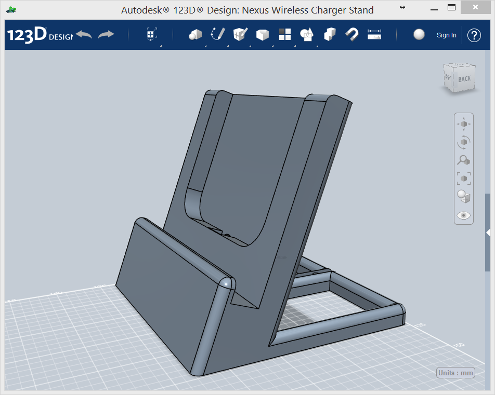Image resolution: width=495 pixels, height=395 pixels.
Task: Toggle visibility using the eye icon
Action: [x=463, y=215]
